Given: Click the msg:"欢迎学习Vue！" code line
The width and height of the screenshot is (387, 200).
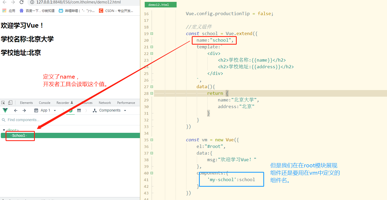Looking at the screenshot, I should tap(232, 160).
